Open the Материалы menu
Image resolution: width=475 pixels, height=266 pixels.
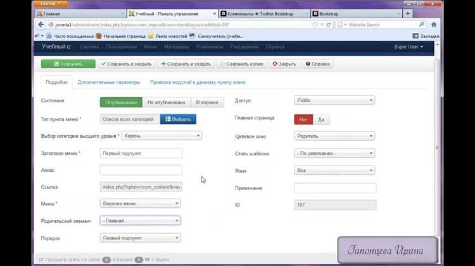coord(176,47)
